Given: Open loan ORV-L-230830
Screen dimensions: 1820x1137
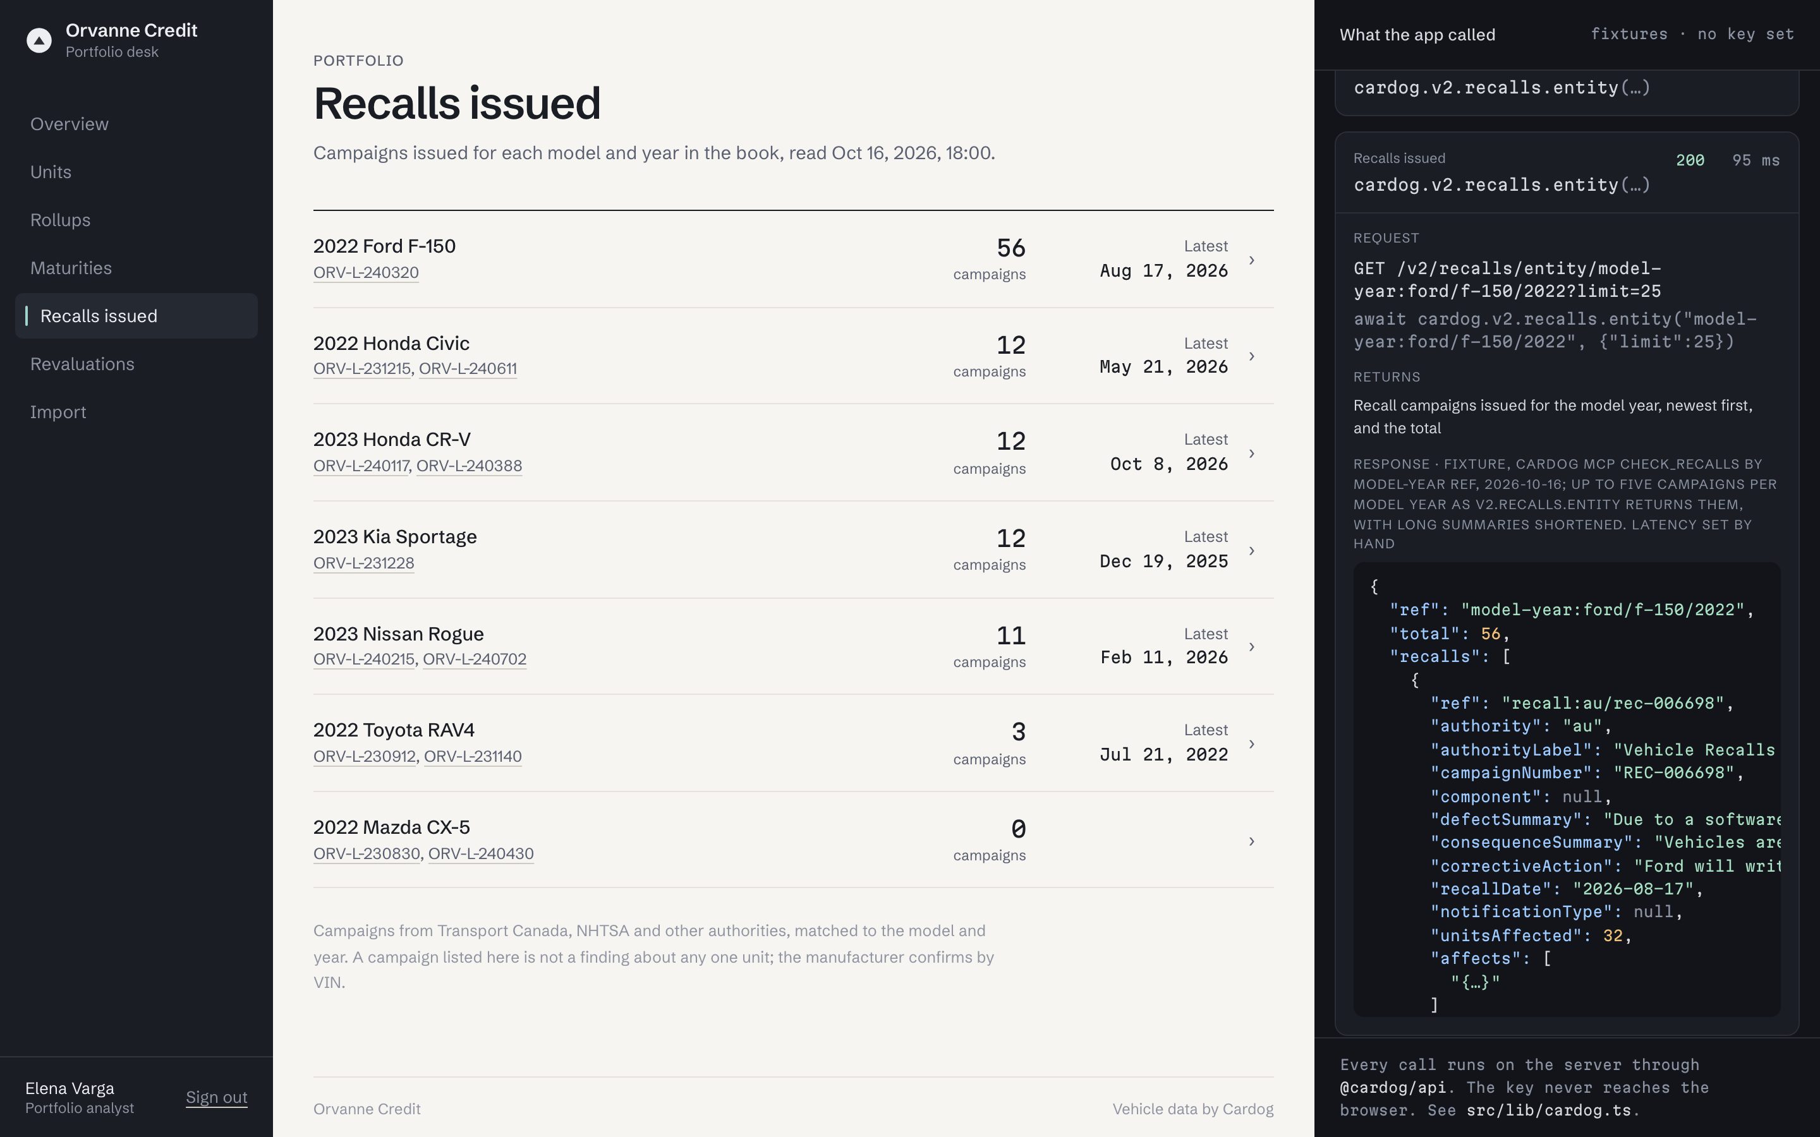Looking at the screenshot, I should [x=367, y=853].
